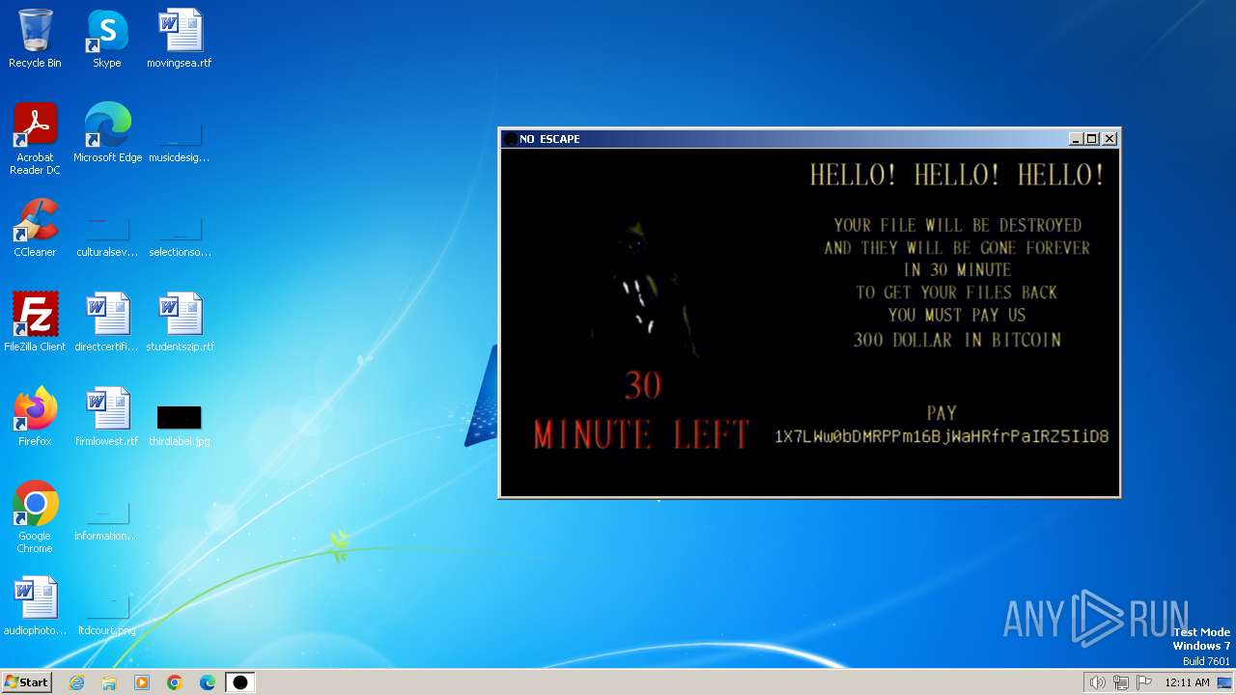This screenshot has width=1236, height=695.
Task: Open CCleaner desktop shortcut
Action: click(35, 228)
